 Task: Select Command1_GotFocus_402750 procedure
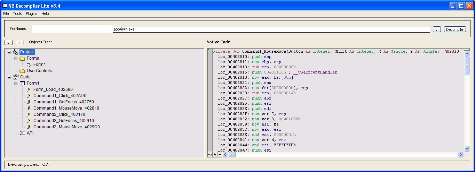click(x=63, y=102)
